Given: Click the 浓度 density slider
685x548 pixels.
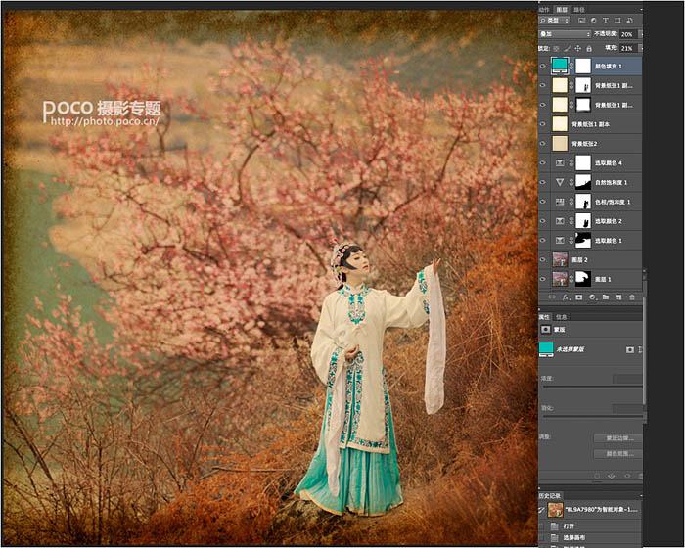Looking at the screenshot, I should 592,387.
